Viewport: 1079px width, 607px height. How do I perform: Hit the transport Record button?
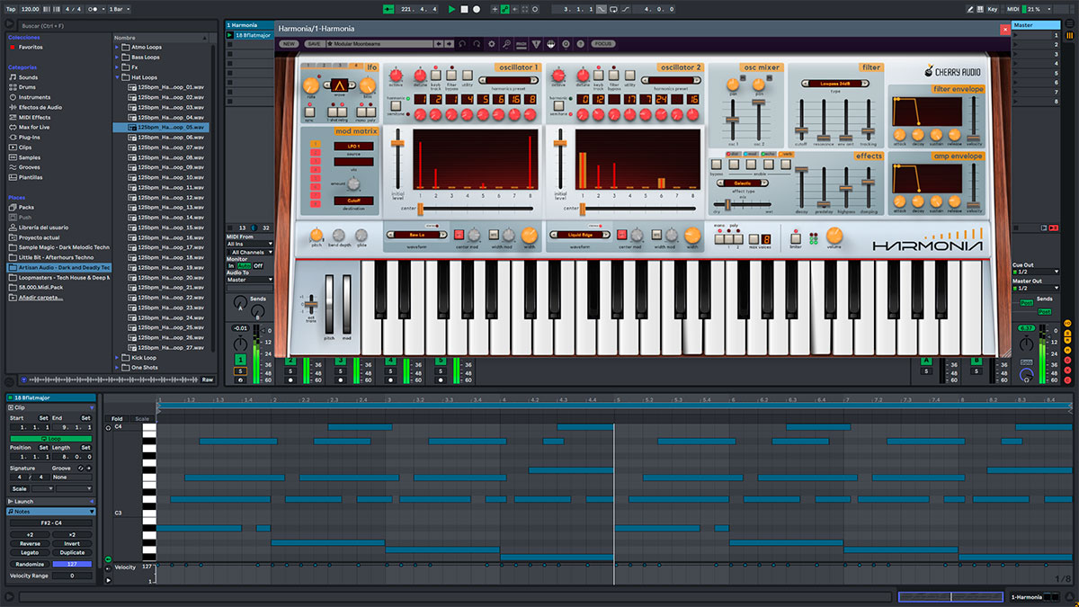pyautogui.click(x=477, y=9)
